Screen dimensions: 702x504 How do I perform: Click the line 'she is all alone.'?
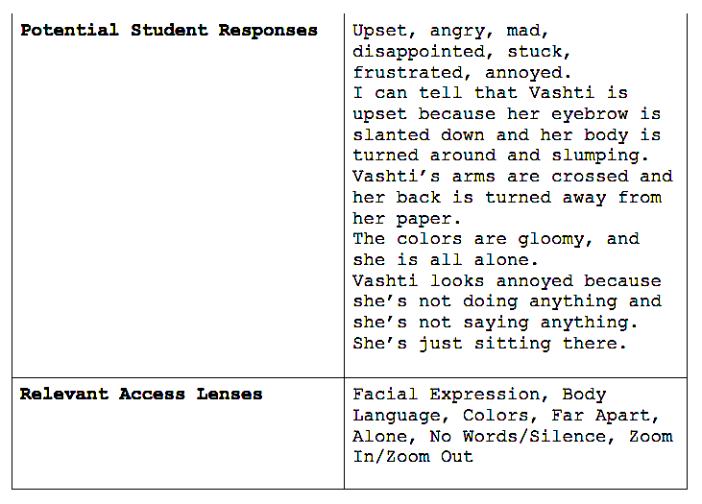pos(445,259)
